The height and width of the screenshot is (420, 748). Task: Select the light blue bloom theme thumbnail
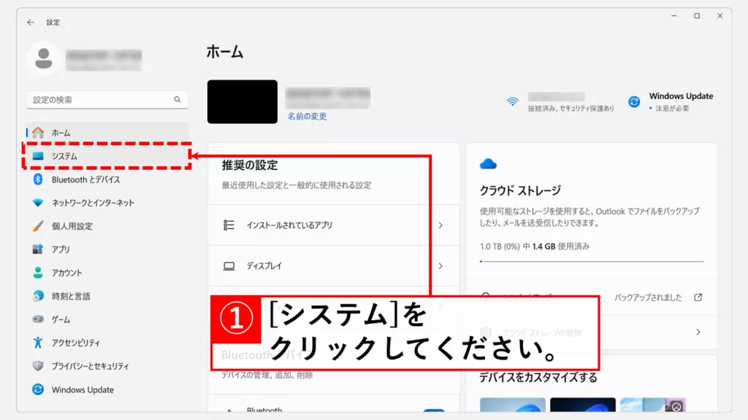tap(512, 405)
